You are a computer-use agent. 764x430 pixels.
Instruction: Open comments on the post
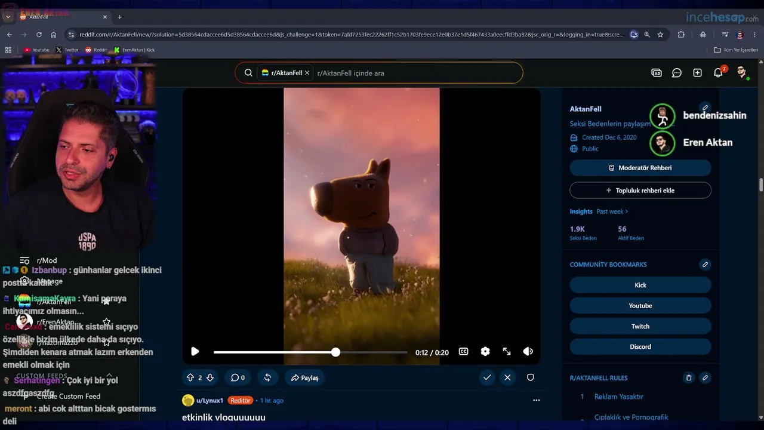point(238,377)
